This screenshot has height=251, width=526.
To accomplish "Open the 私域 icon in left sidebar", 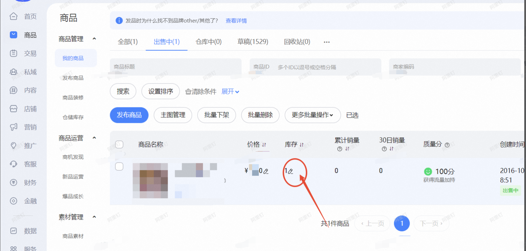I will click(x=13, y=72).
